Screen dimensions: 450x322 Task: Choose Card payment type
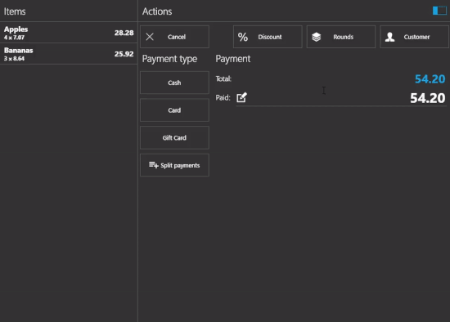tap(174, 110)
